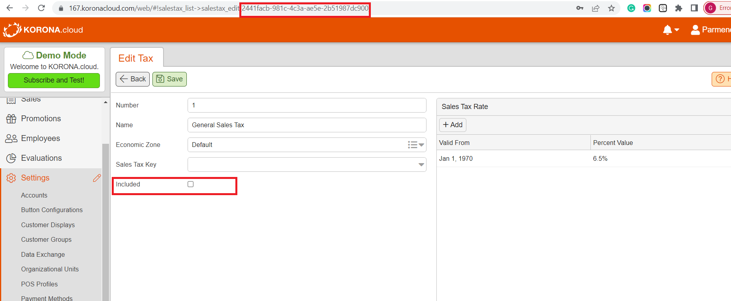Click the browser back arrow
Screen dimensions: 731x301
click(10, 8)
